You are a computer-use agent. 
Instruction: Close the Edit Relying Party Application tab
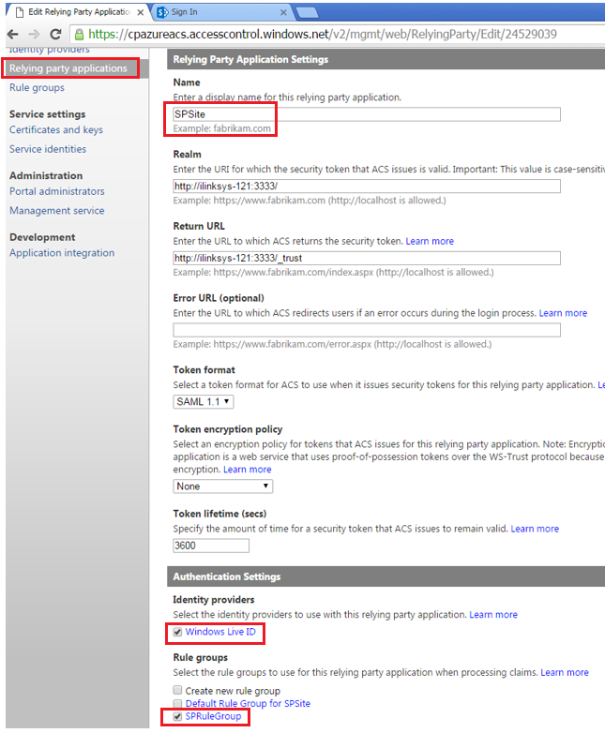point(141,12)
